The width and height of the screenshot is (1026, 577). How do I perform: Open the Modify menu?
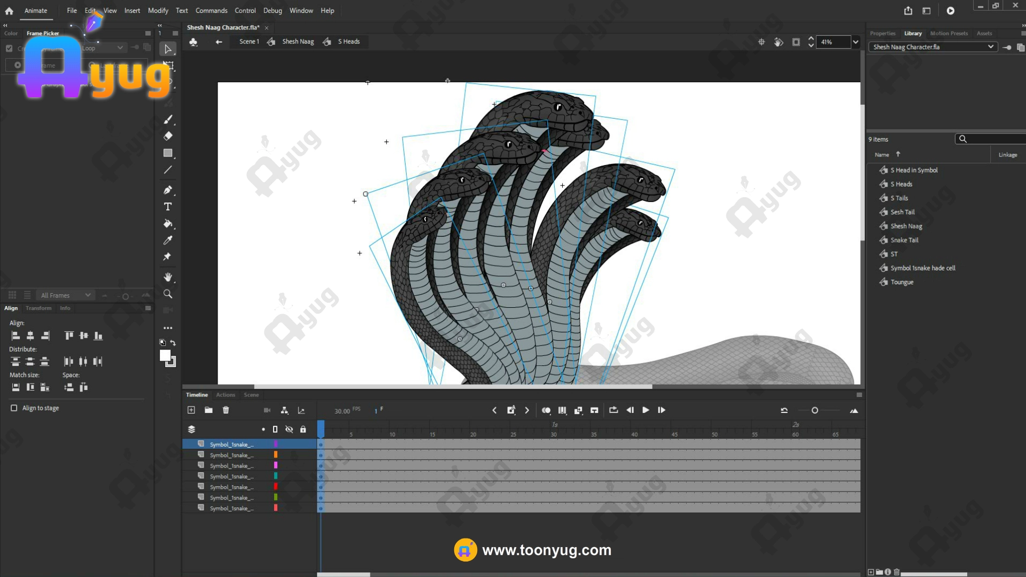pos(158,11)
